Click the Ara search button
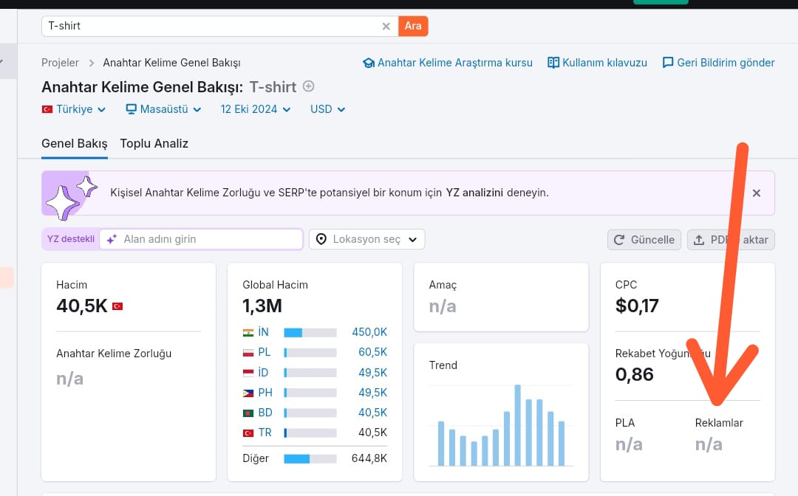This screenshot has height=496, width=798. pyautogui.click(x=413, y=26)
